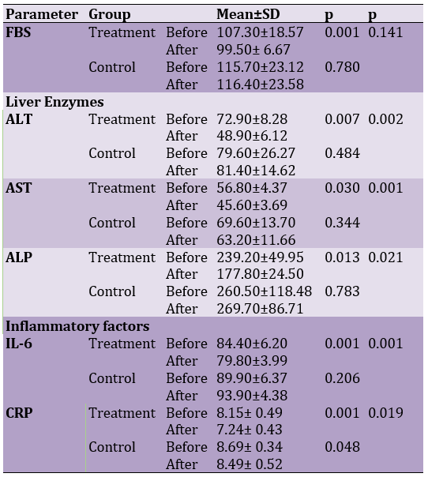Click the value 107.30±18.57

(260, 32)
